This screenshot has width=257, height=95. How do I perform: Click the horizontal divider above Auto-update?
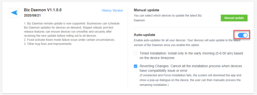191,28
